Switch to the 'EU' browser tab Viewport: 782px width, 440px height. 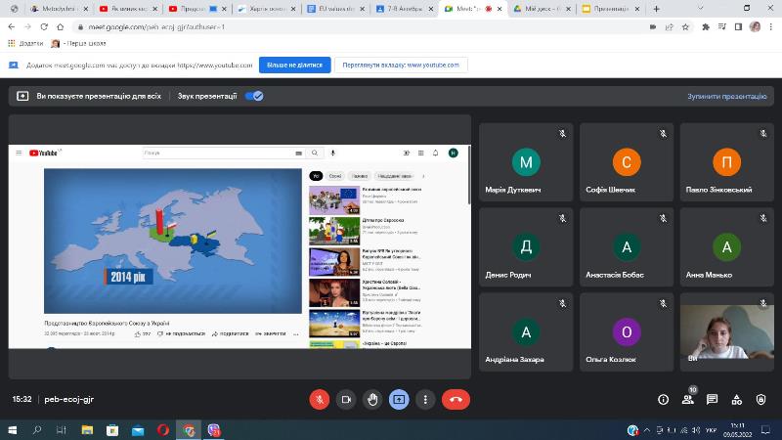coord(335,8)
